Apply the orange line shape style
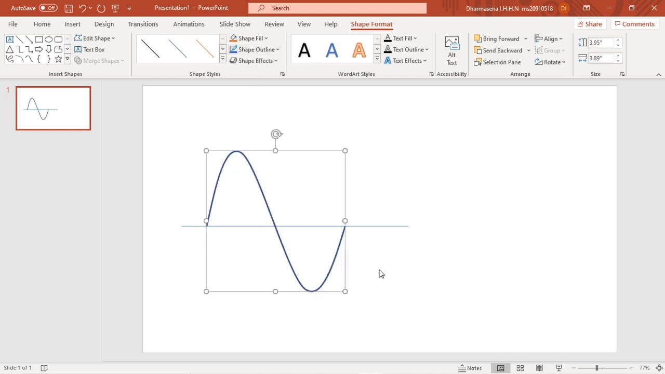Viewport: 665px width, 374px height. click(205, 49)
